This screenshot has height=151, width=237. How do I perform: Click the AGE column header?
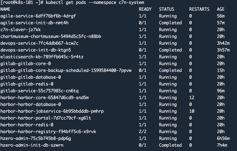(x=221, y=9)
